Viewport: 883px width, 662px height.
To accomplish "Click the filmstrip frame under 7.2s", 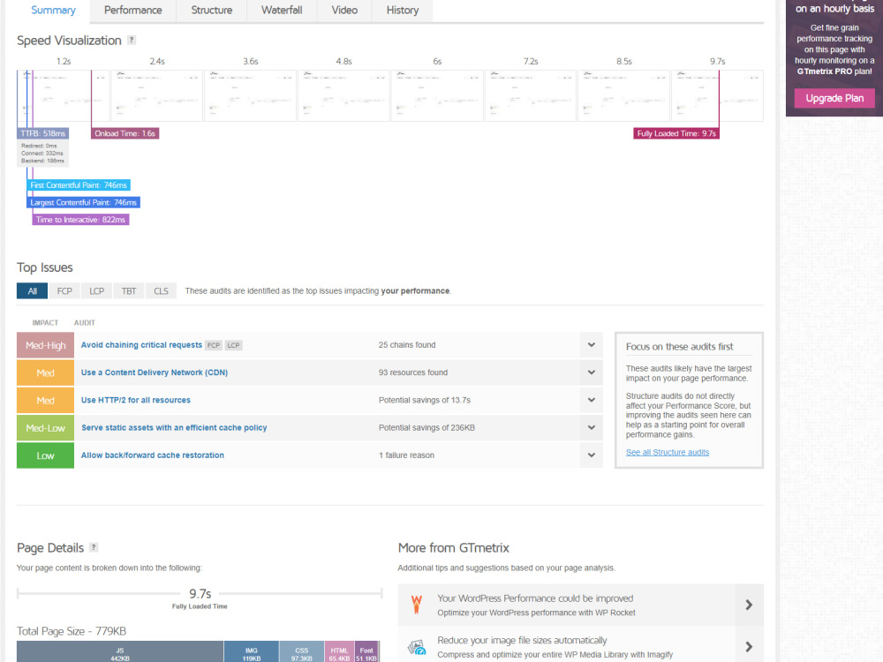I will click(x=531, y=95).
